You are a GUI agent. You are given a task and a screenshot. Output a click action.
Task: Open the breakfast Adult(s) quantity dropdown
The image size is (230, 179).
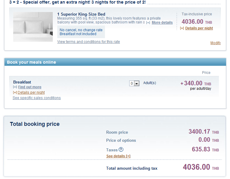coord(134,83)
